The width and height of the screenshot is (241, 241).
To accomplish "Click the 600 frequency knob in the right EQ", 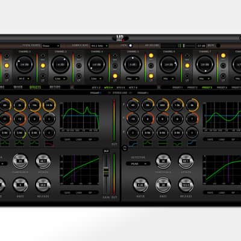I will coord(163,105).
